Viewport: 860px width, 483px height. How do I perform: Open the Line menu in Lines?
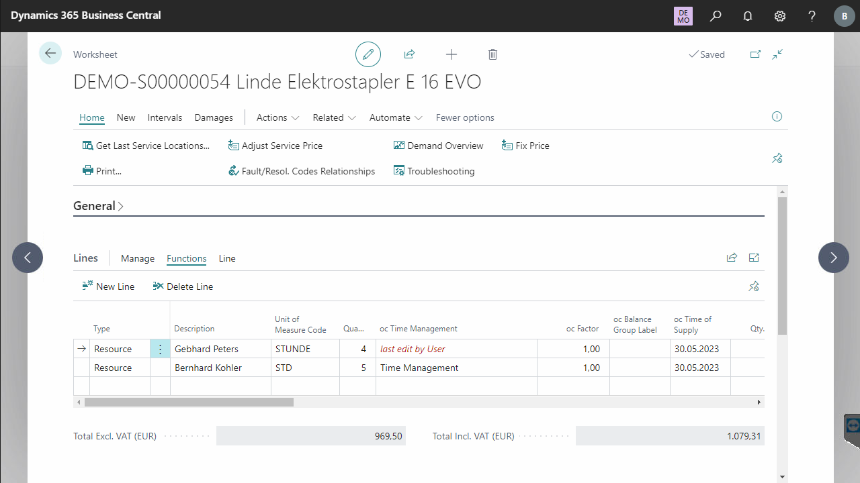coord(227,258)
